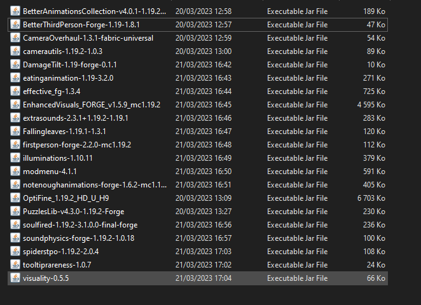
Task: Select file DamageTilt-1.19-forge-0.1.1
Action: pos(70,65)
